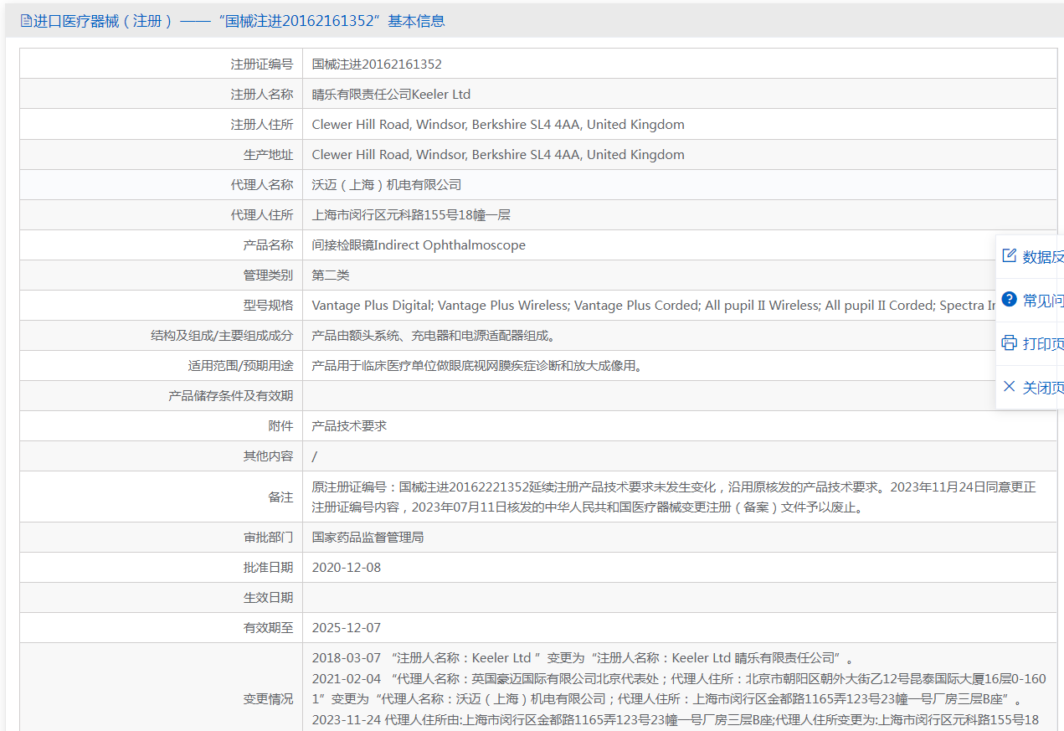Click approving authority 国家药品监督管理局
The image size is (1064, 731).
(368, 537)
